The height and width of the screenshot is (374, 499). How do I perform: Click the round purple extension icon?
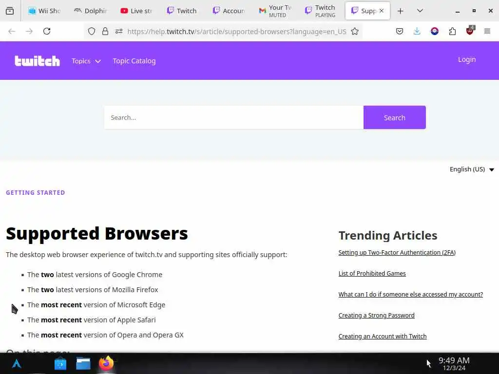click(435, 31)
